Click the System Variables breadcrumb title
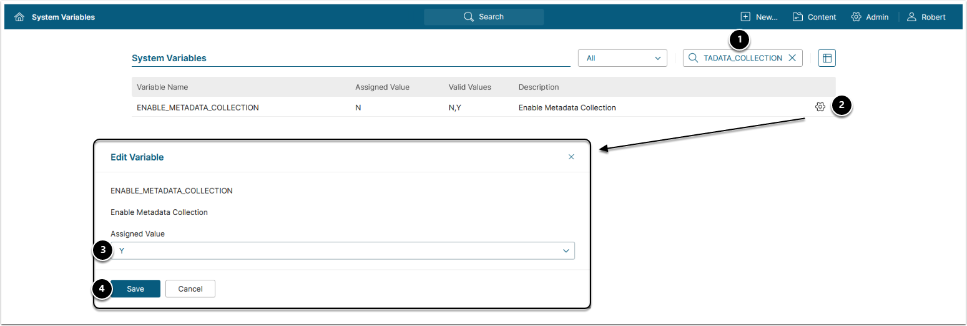 pos(63,17)
